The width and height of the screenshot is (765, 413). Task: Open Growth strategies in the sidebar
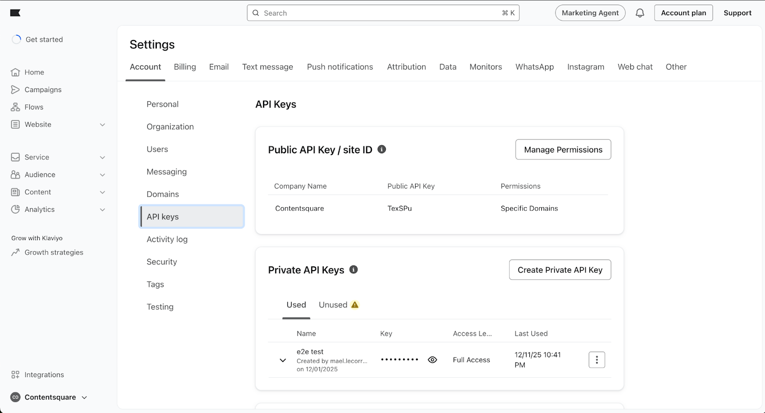[54, 253]
